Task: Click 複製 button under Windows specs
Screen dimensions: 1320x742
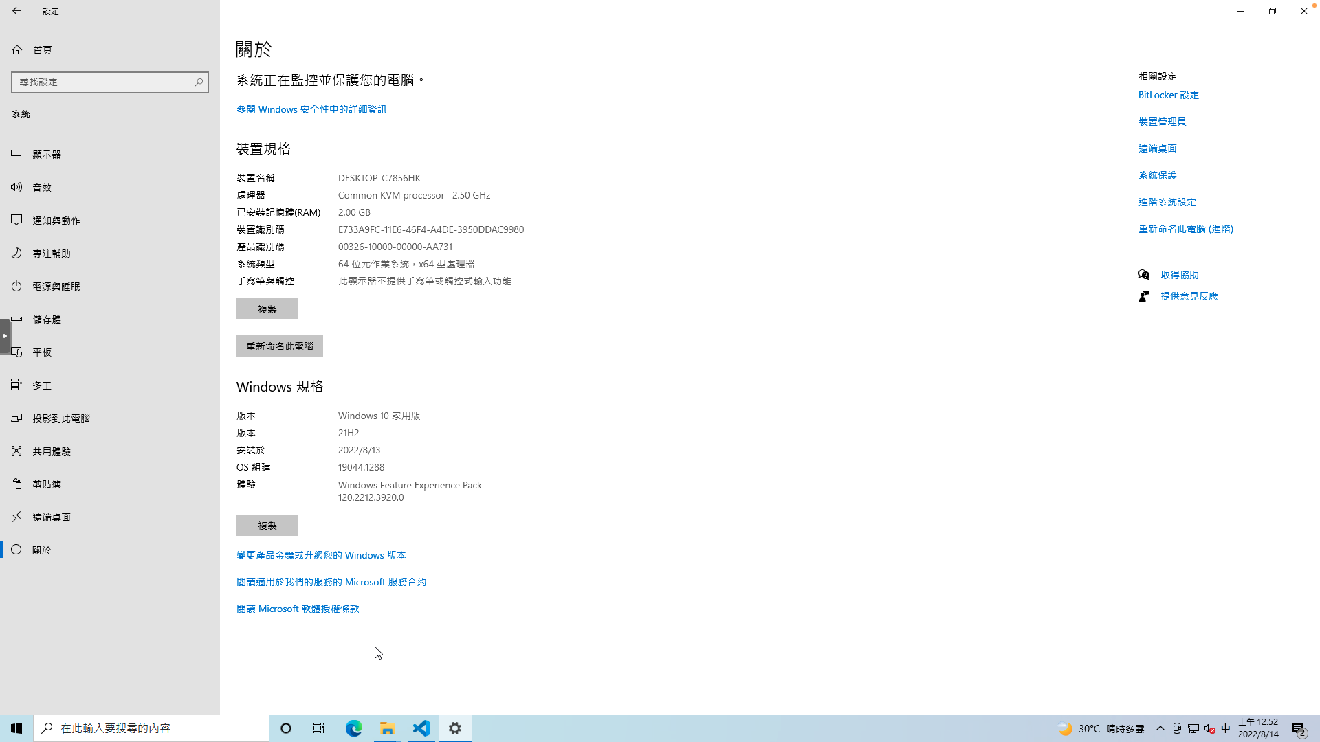Action: coord(267,526)
